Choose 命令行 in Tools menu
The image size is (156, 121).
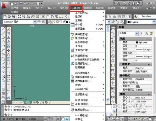click(88, 25)
